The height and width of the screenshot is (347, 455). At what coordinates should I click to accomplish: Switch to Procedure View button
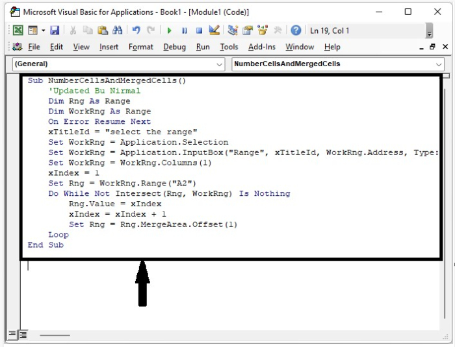[x=12, y=335]
